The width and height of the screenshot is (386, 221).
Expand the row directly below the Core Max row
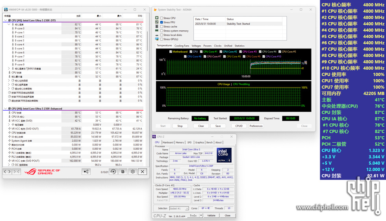(x=9, y=80)
